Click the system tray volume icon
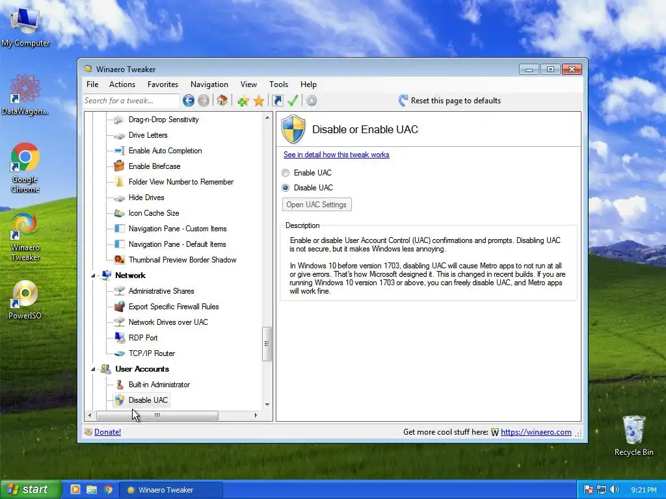The width and height of the screenshot is (666, 499). (615, 490)
